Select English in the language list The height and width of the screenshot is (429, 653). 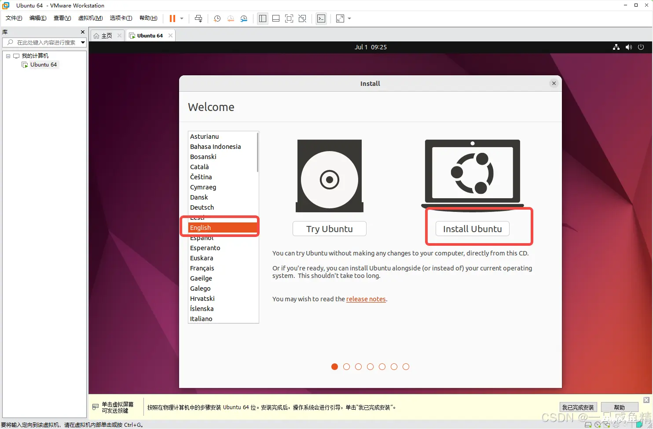point(222,228)
